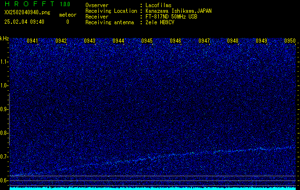
Task: Click the meteor count value 0
Action: click(x=68, y=22)
